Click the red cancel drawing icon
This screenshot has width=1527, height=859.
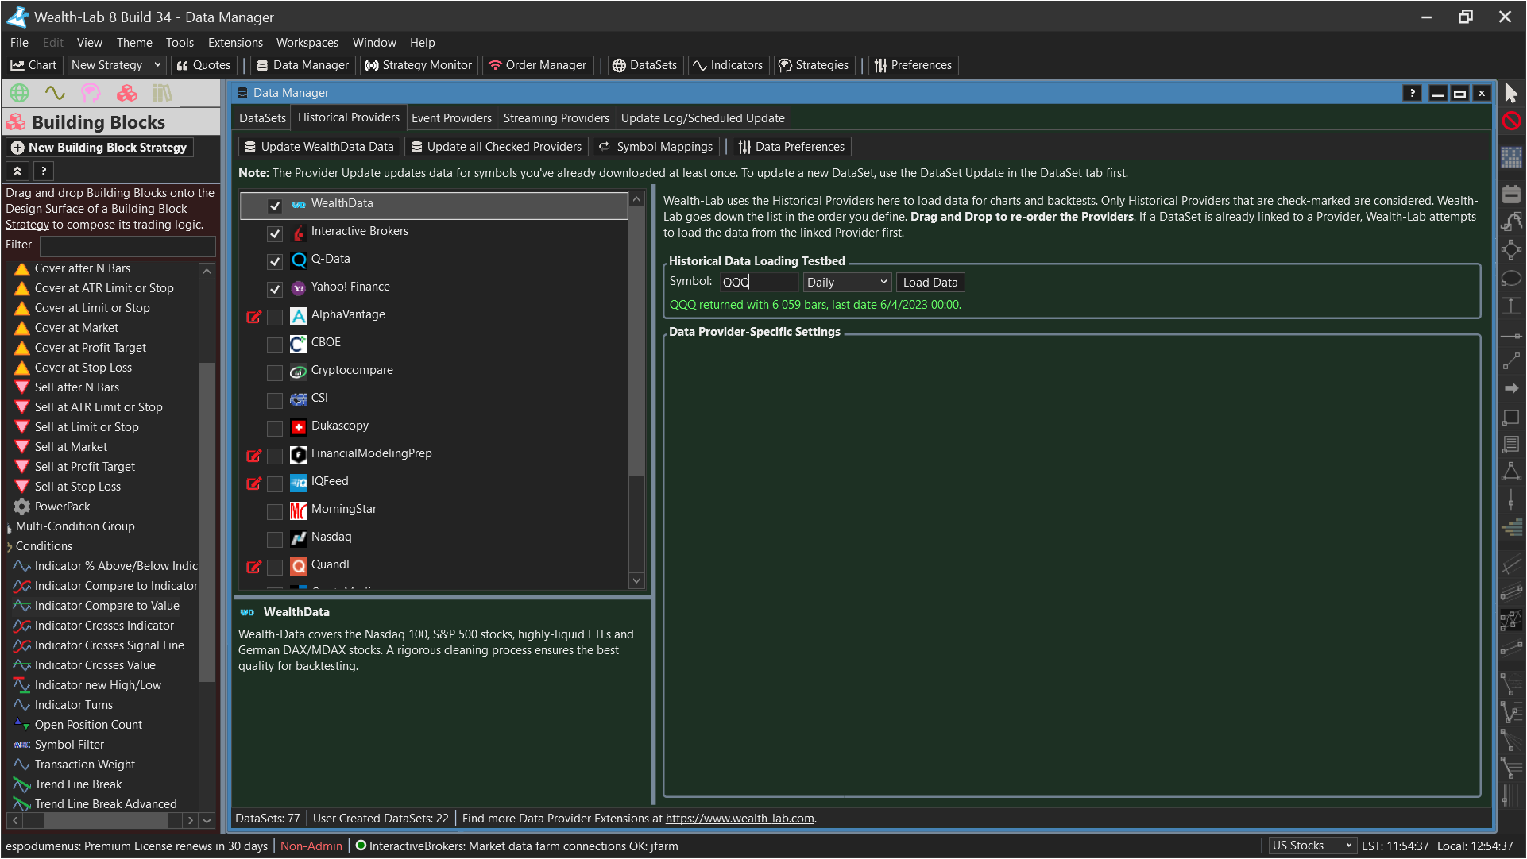[x=1511, y=121]
